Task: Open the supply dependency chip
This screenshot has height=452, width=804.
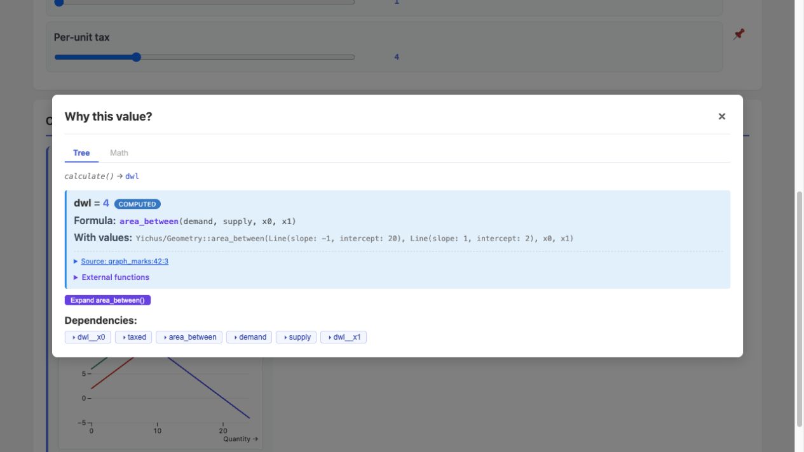Action: tap(296, 337)
